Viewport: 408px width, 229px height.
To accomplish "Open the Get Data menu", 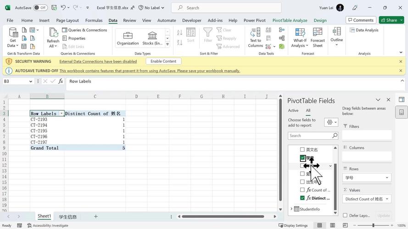I will pyautogui.click(x=13, y=38).
